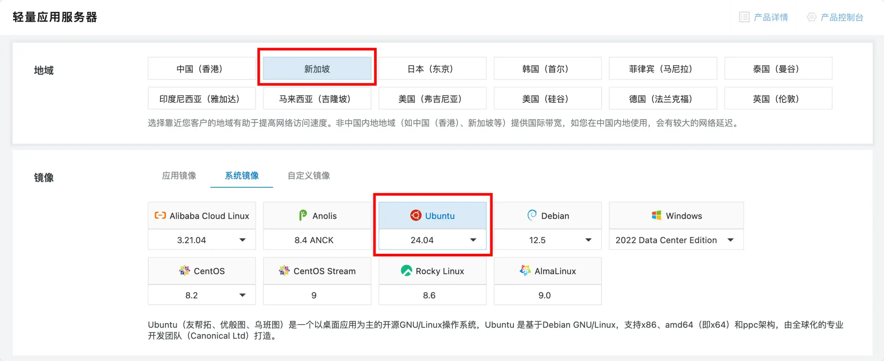
Task: Click CentOS Stream version 9
Action: (x=317, y=295)
